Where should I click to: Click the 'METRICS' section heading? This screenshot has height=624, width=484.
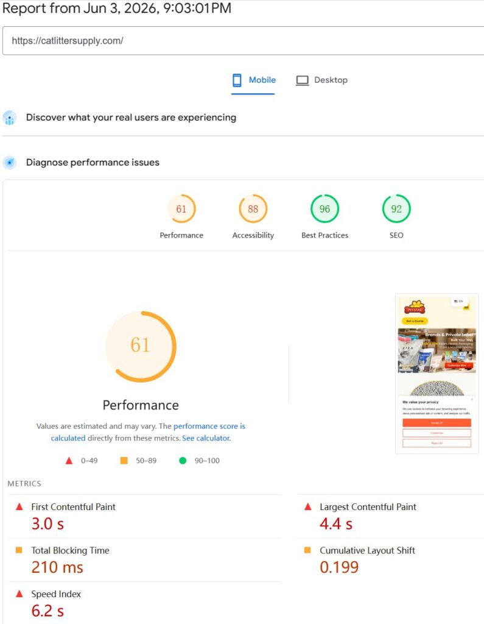click(x=24, y=483)
